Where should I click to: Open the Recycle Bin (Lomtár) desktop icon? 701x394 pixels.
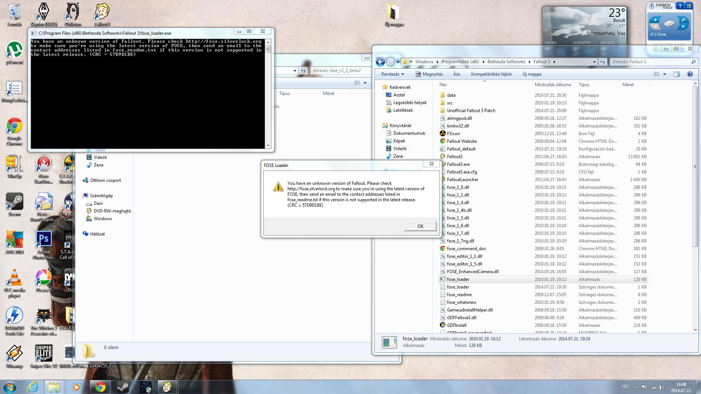pos(14,15)
